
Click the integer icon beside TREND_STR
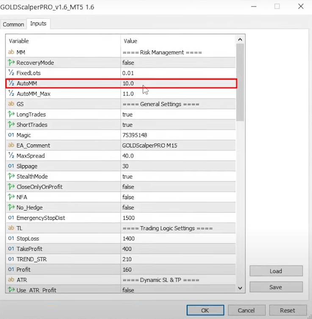[x=11, y=259]
